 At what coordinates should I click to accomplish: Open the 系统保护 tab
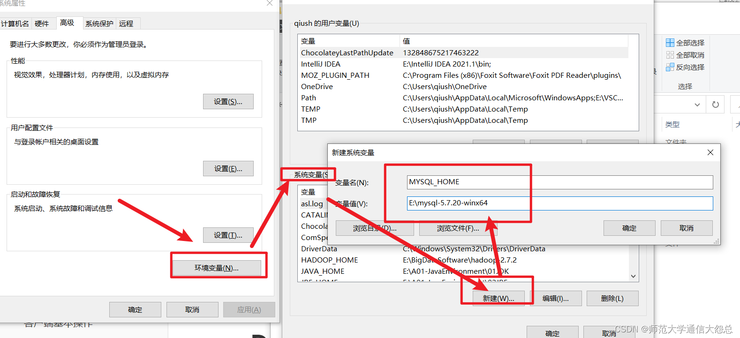coord(99,24)
